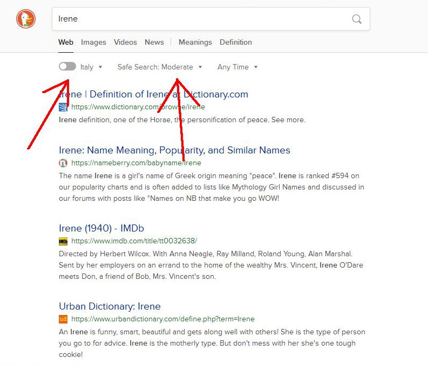Open the imdb.com/title/tt0032638 URL
This screenshot has width=428, height=365.
tap(134, 241)
